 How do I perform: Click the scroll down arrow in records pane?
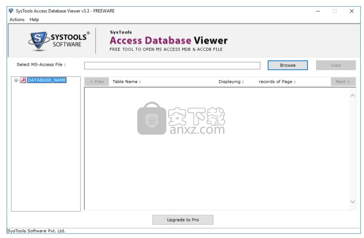click(352, 202)
